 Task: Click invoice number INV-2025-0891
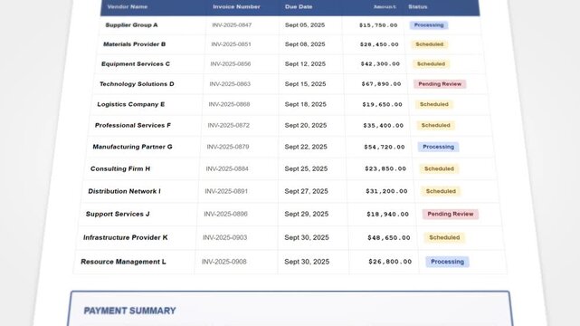pyautogui.click(x=226, y=191)
